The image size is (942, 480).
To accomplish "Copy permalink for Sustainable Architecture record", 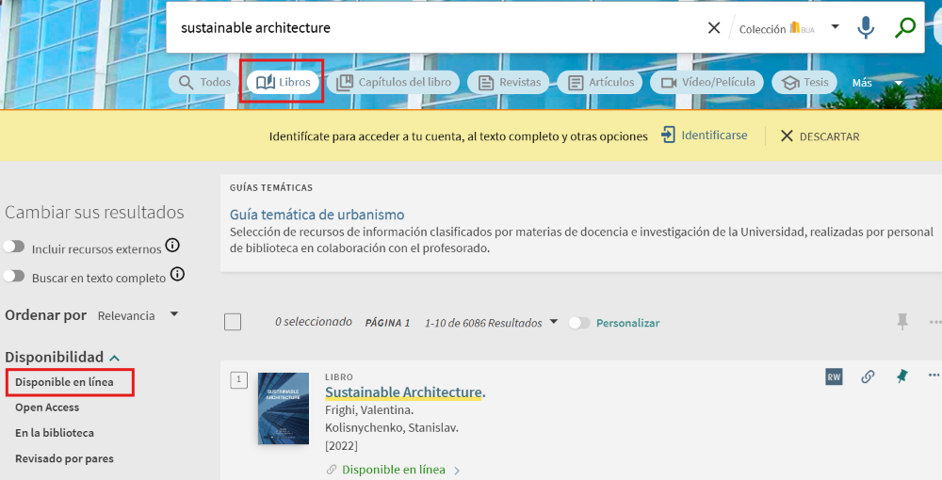I will [868, 376].
